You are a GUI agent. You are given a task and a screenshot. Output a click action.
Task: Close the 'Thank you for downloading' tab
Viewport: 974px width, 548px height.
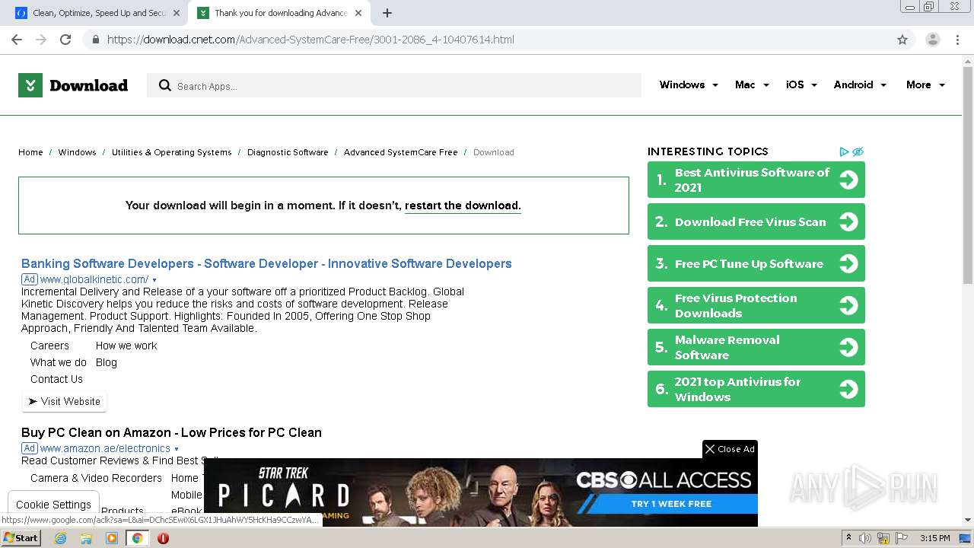358,13
